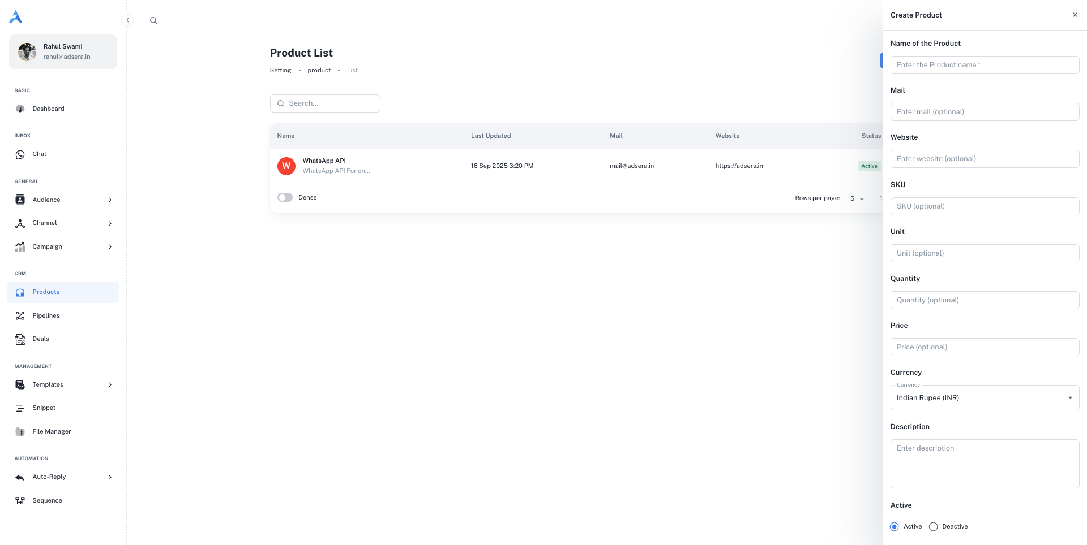This screenshot has width=1087, height=545.
Task: Open the File Manager icon
Action: pos(20,432)
